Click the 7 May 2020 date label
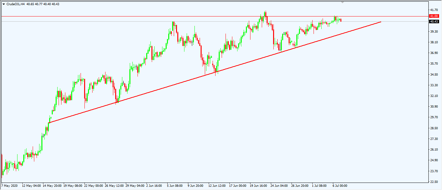 pos(9,186)
